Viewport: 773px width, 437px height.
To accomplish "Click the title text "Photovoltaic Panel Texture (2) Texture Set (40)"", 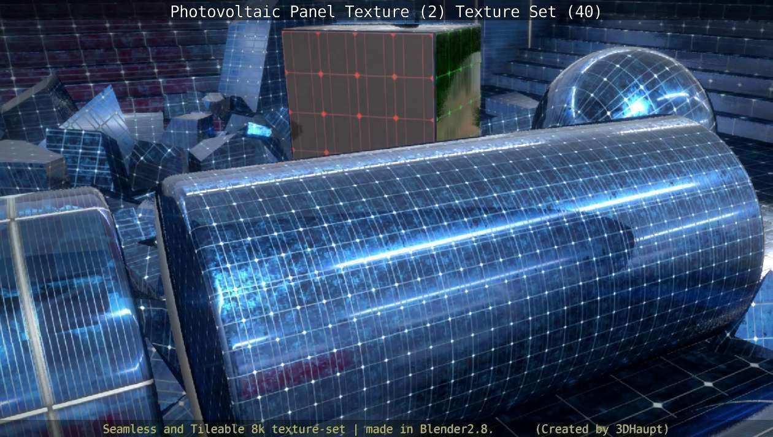I will pos(386,12).
